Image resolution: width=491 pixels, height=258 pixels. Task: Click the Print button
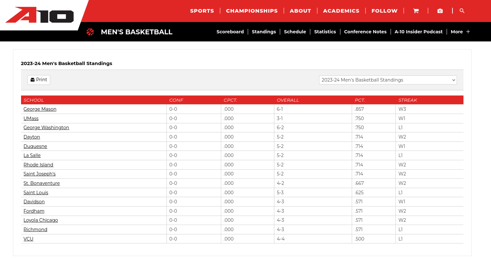click(x=39, y=80)
